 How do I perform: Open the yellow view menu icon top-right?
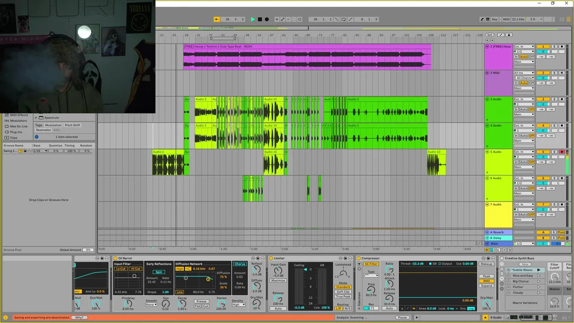point(570,19)
